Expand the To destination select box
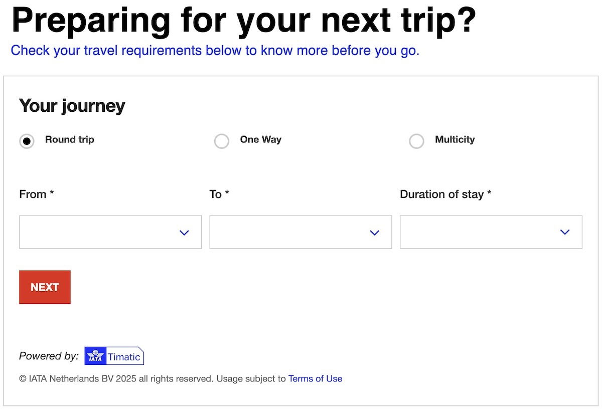602x410 pixels. (291, 232)
